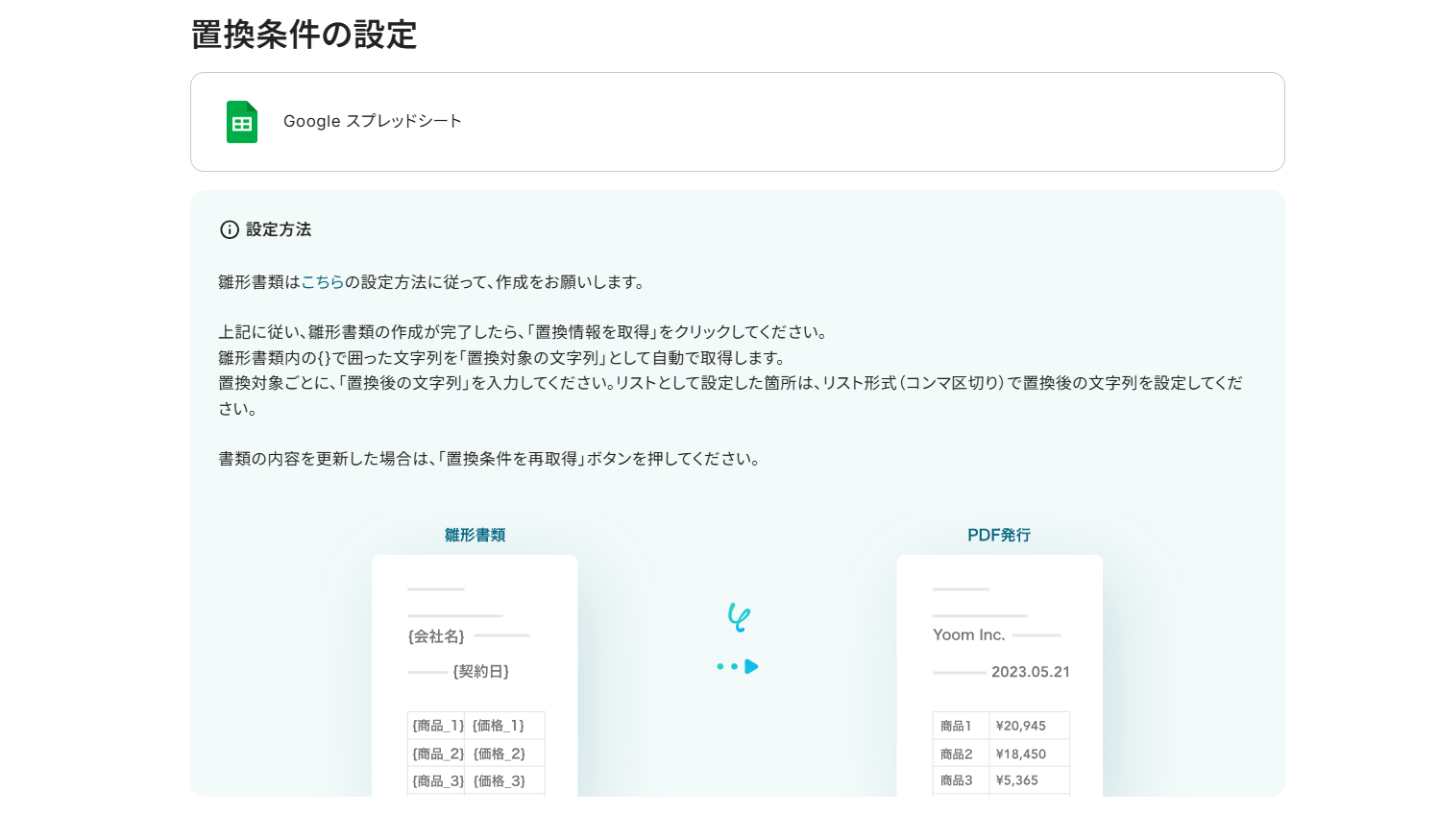The height and width of the screenshot is (838, 1438).
Task: Click the date 2023.05.21 in PDF preview
Action: click(x=1031, y=672)
